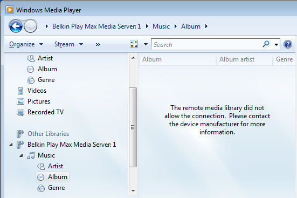Screen dimensions: 297x198
Task: Open the View options icon
Action: [134, 44]
